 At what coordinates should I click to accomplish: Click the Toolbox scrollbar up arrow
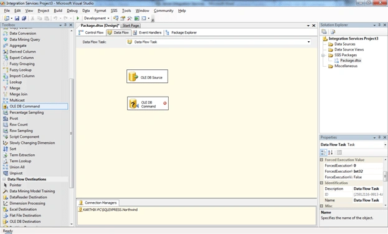pyautogui.click(x=72, y=31)
